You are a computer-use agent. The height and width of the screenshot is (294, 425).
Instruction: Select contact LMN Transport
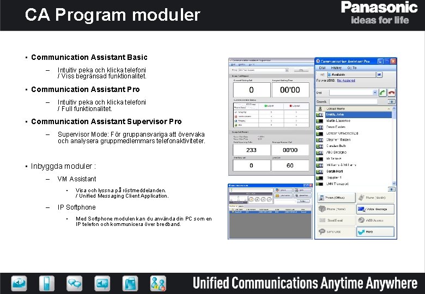coord(337,184)
